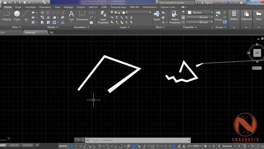This screenshot has width=264, height=149.
Task: Select the Arc tool
Action: [26, 16]
